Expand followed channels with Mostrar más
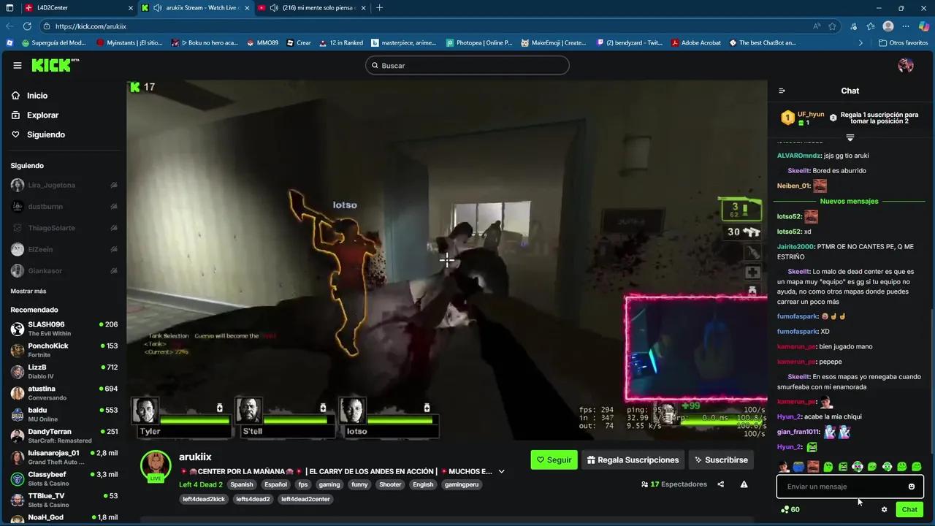Viewport: 935px width, 526px height. pos(28,291)
